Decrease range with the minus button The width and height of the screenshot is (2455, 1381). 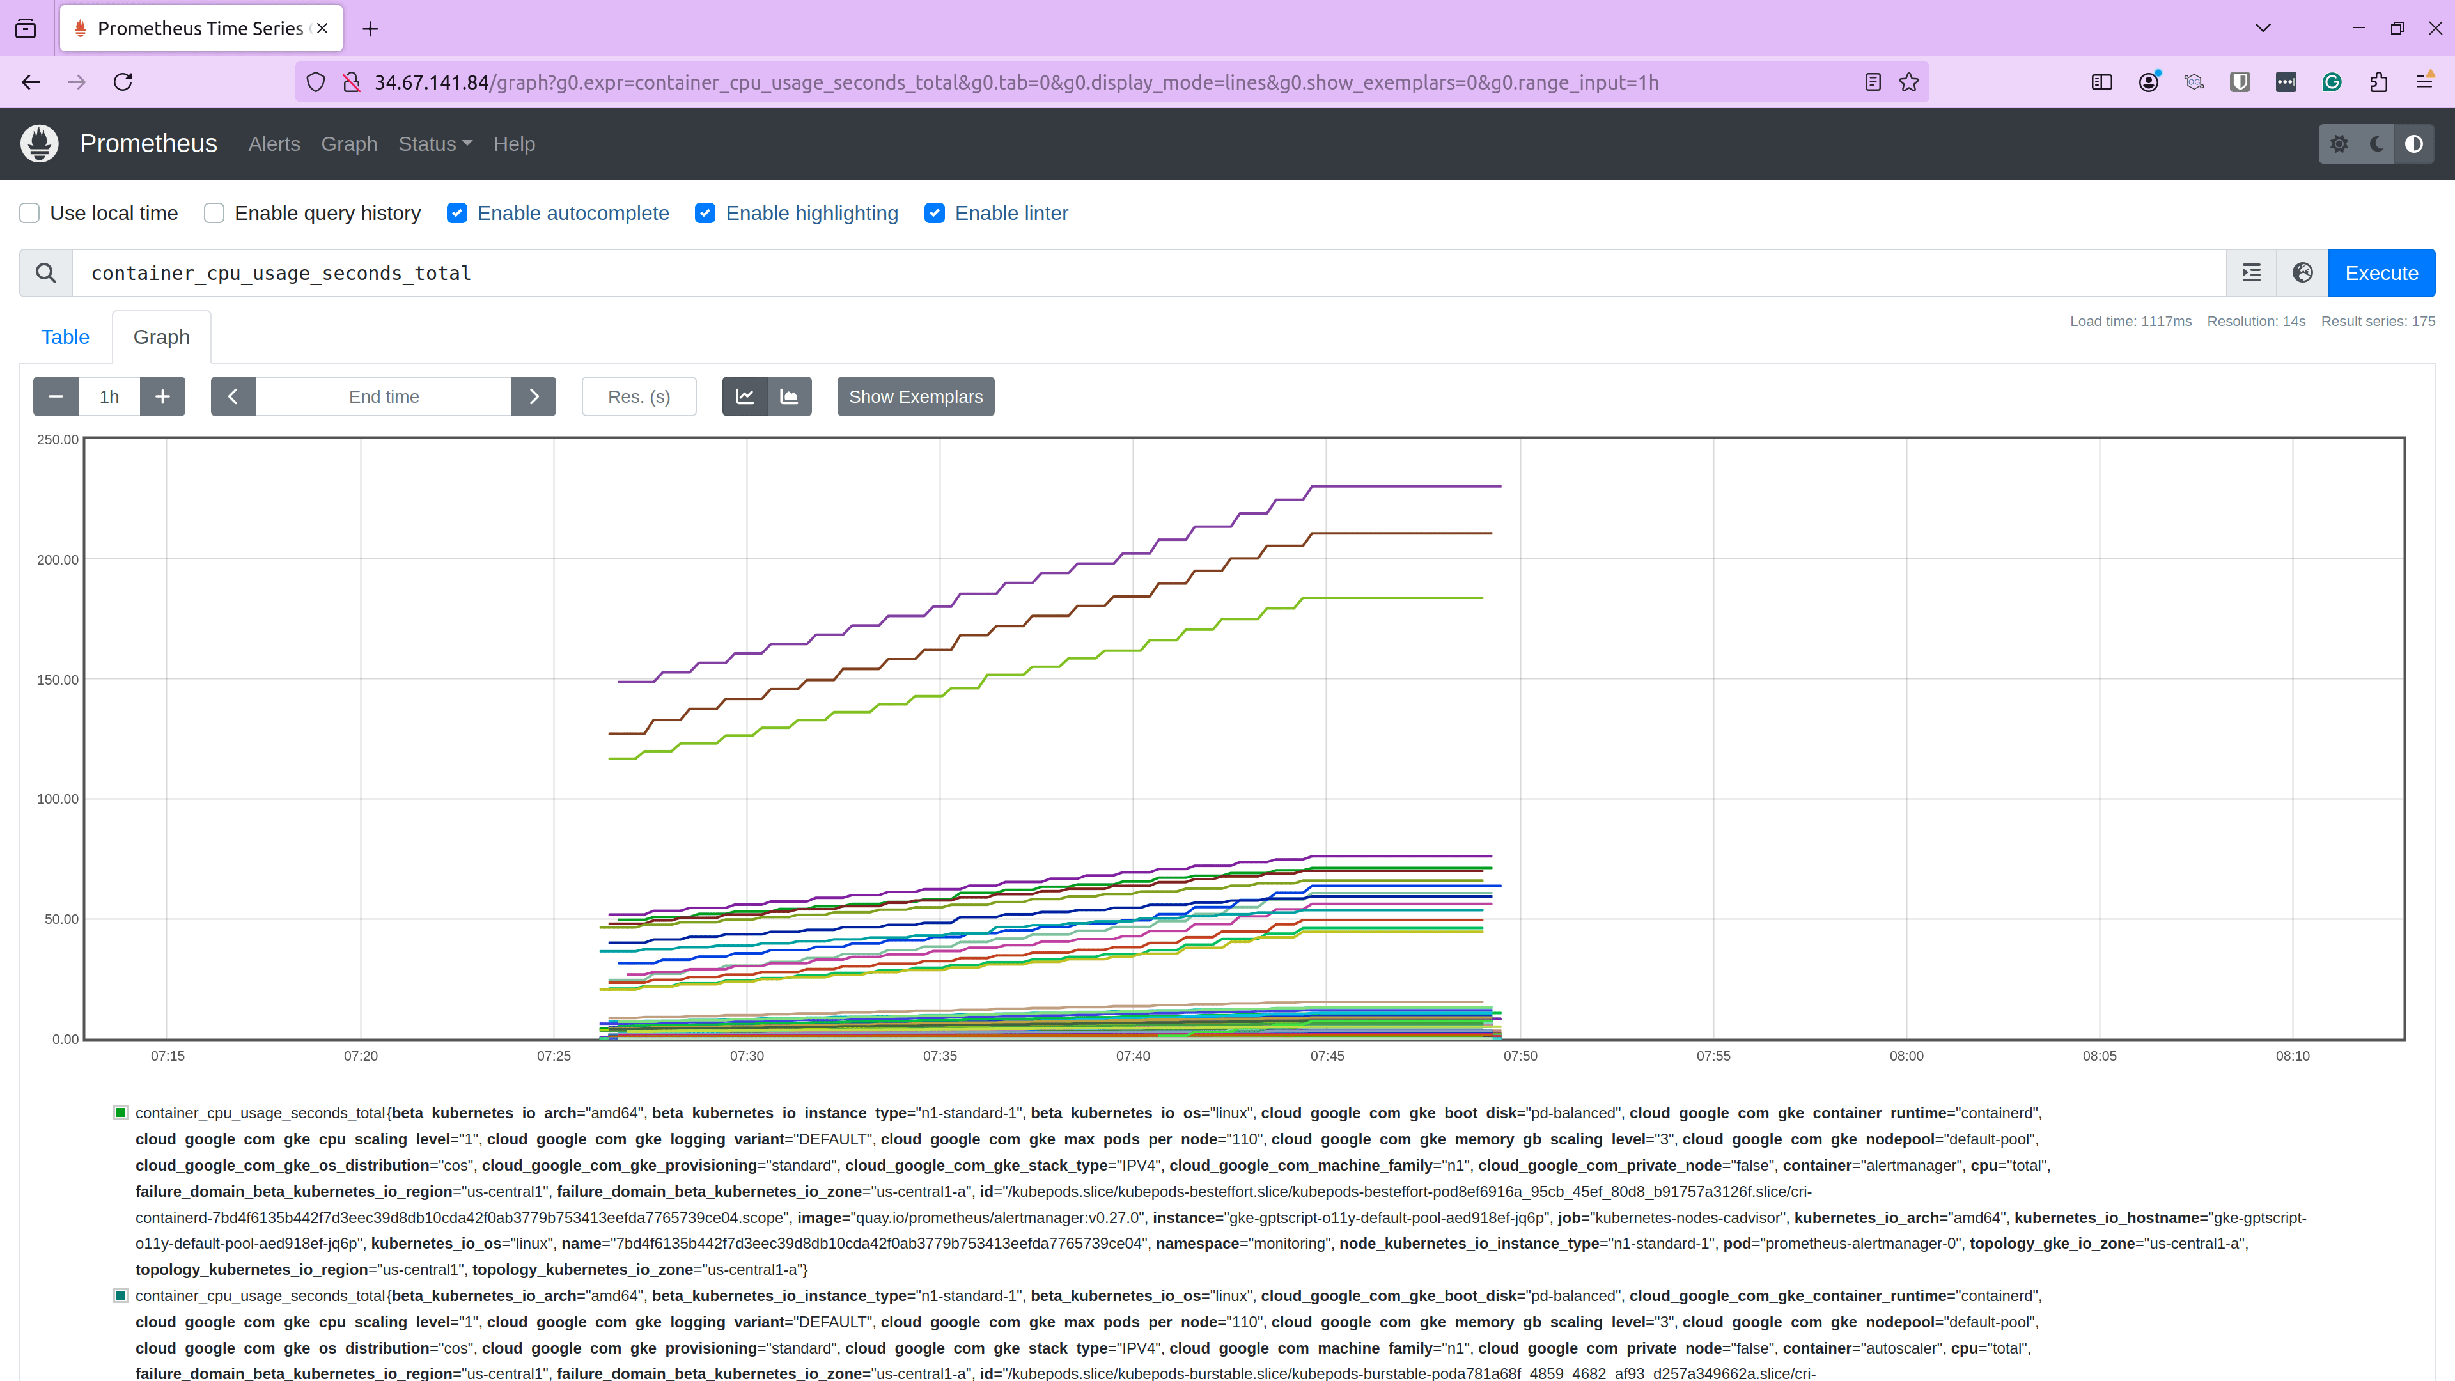(x=56, y=396)
